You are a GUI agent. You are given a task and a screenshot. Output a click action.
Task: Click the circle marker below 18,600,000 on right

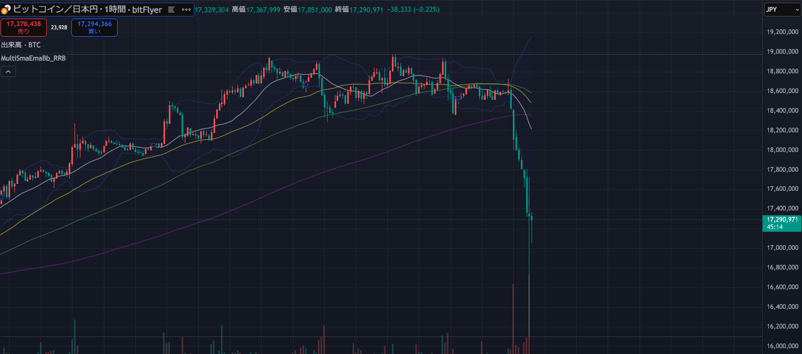pyautogui.click(x=457, y=98)
